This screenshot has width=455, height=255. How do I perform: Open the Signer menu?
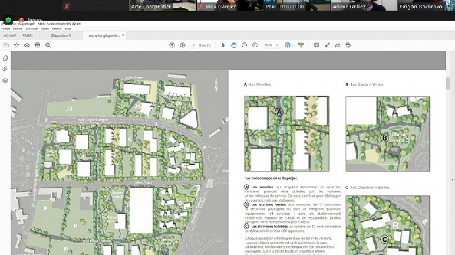click(45, 29)
